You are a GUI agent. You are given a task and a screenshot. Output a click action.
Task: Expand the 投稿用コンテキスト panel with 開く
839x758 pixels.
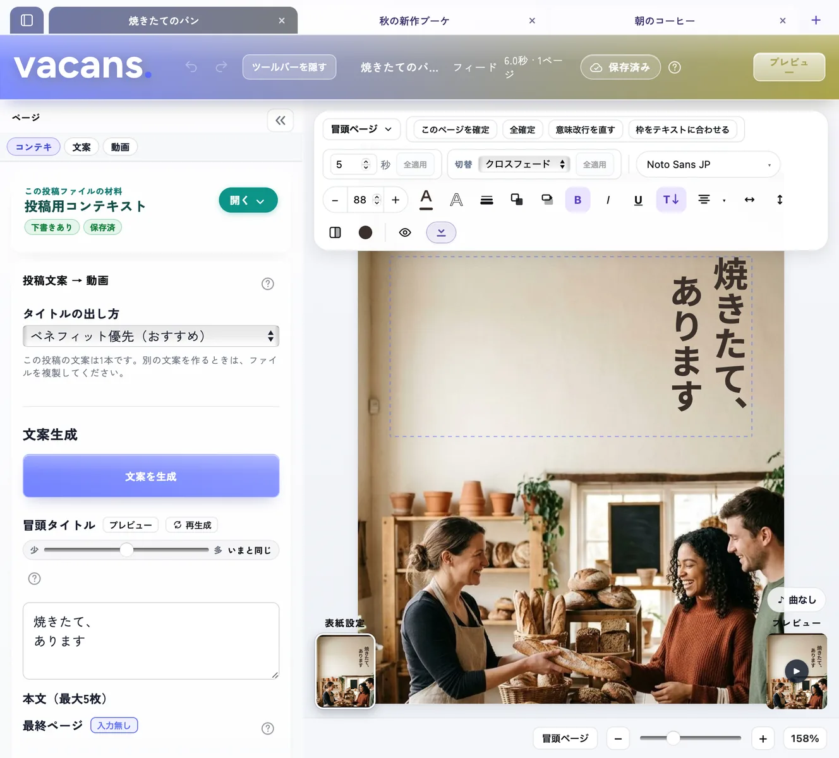248,200
